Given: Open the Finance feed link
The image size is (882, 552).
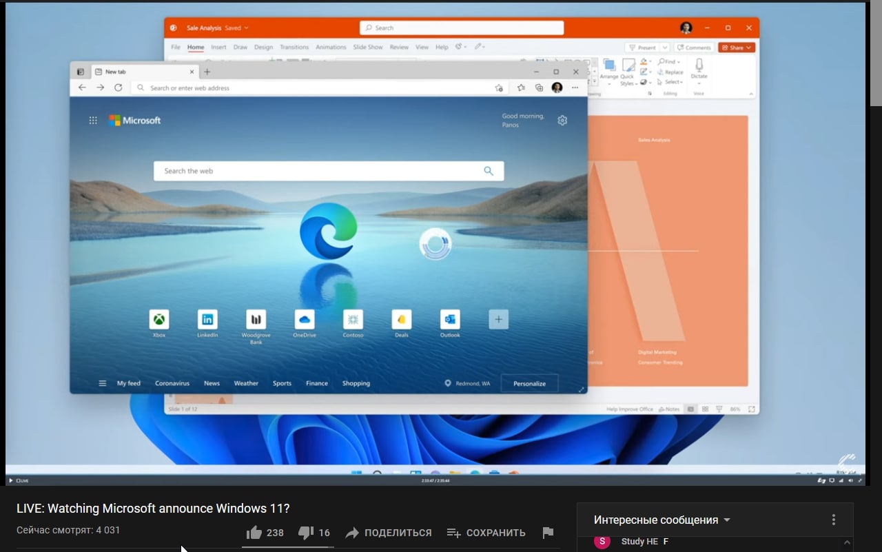Looking at the screenshot, I should (317, 383).
